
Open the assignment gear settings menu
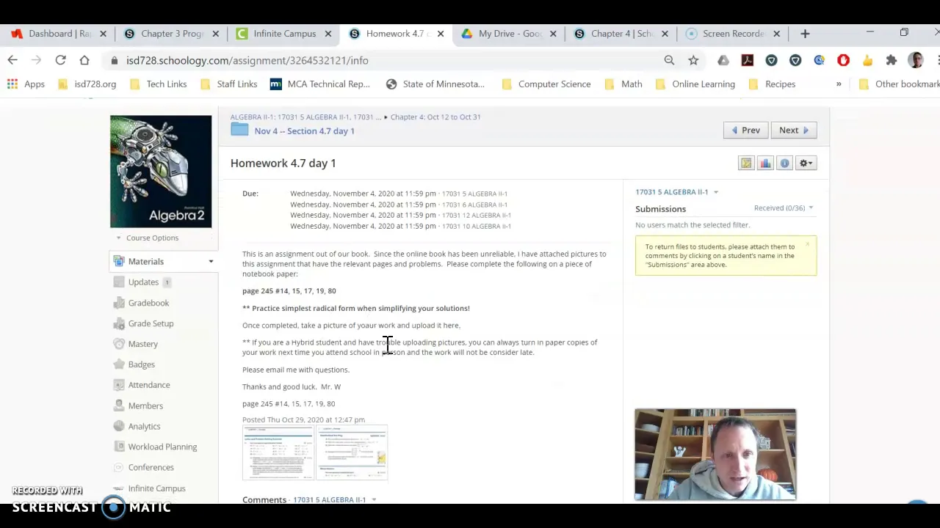806,163
